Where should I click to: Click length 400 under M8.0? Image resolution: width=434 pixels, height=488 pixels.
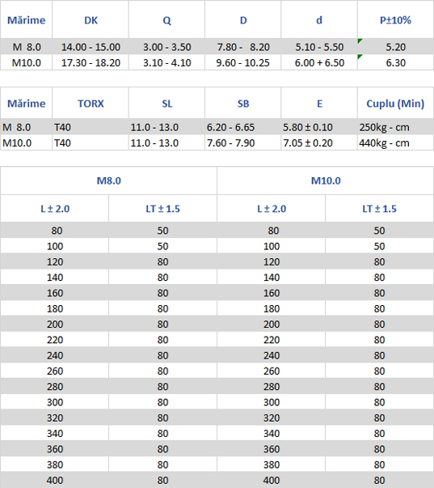(55, 480)
